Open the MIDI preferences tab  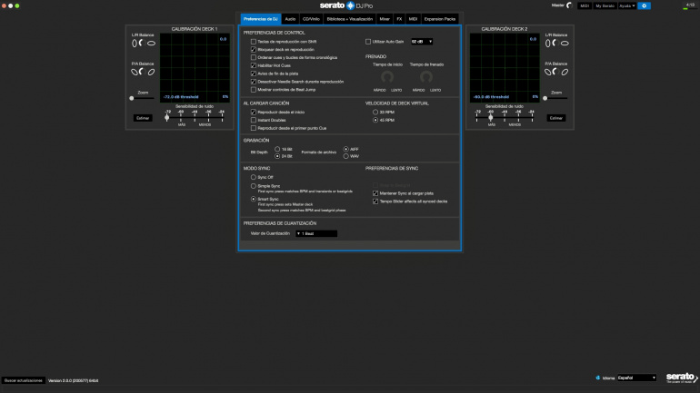(x=413, y=19)
